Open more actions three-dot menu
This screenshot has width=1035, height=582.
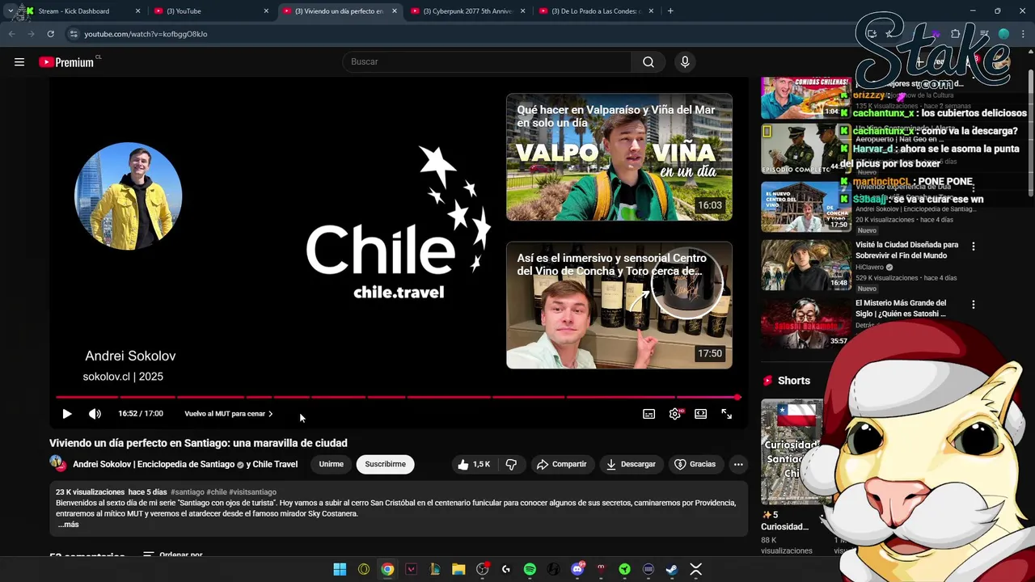pos(738,464)
